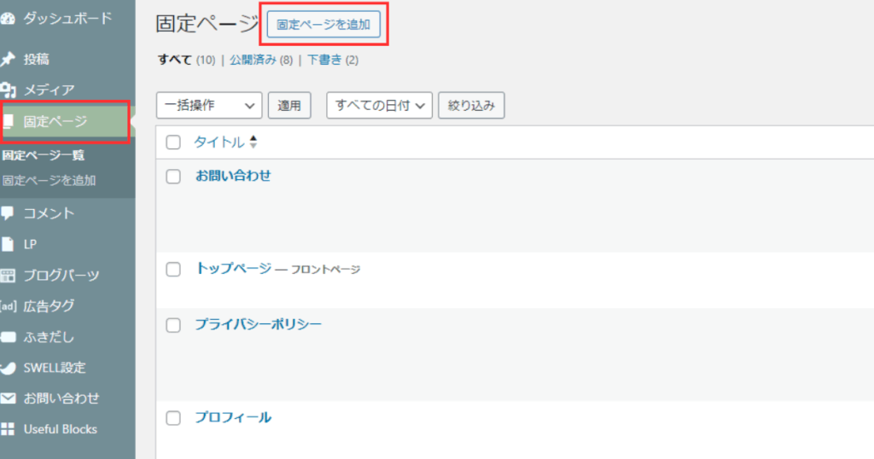Screen dimensions: 874x459
Task: Check the プロフィール row checkbox
Action: (173, 418)
